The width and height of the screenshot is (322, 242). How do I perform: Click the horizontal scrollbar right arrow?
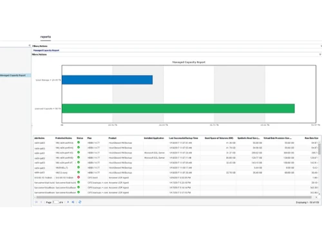point(316,197)
